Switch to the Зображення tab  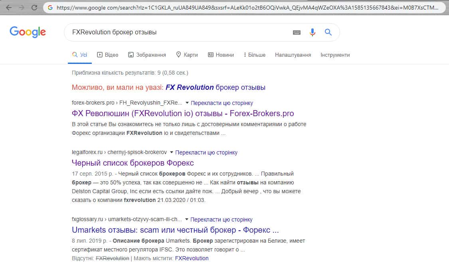147,55
